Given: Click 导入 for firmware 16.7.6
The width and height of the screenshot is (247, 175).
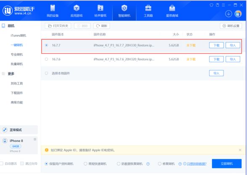Looking at the screenshot, I should click(233, 59).
